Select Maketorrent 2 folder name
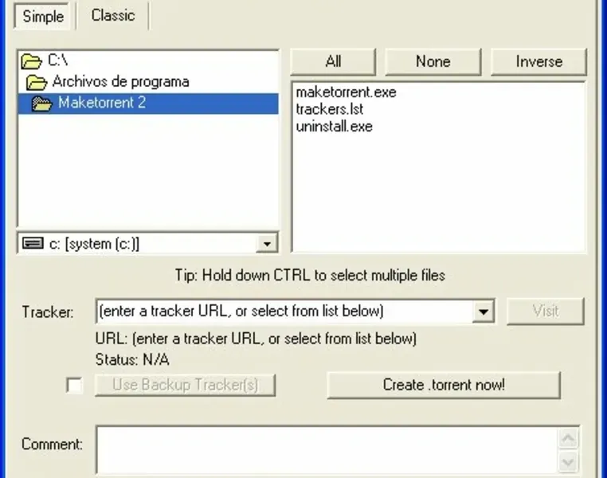The width and height of the screenshot is (607, 478). pos(102,103)
